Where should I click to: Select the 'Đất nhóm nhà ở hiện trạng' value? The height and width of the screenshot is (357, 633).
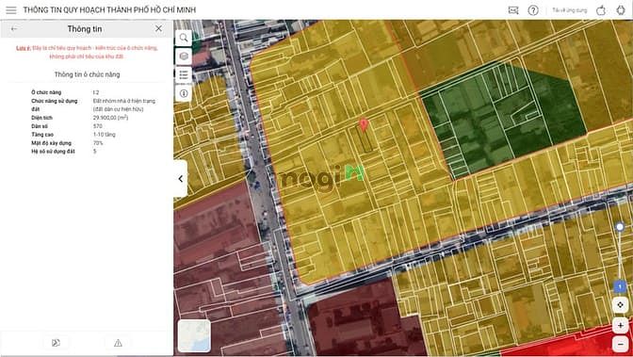click(x=124, y=105)
